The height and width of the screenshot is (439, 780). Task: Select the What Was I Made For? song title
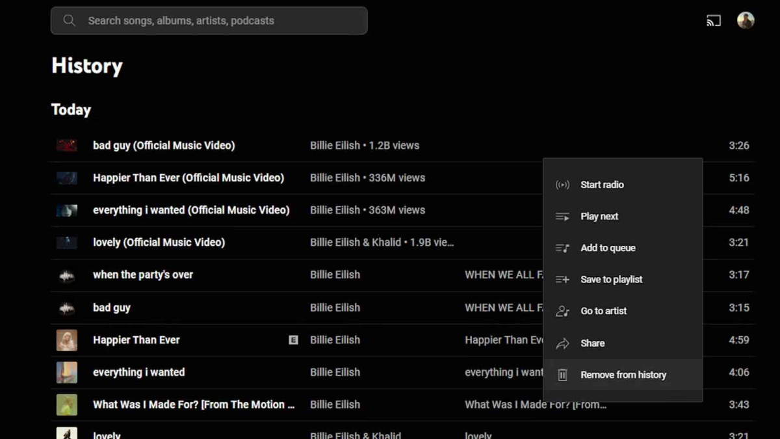point(193,405)
